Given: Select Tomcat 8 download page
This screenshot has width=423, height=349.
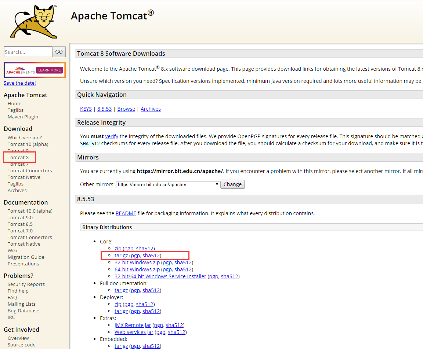Looking at the screenshot, I should pos(18,157).
